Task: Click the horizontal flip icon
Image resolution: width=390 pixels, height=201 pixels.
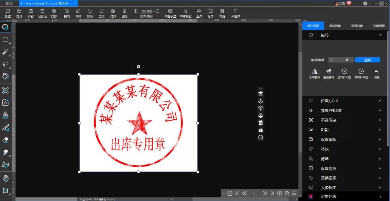Action: (315, 72)
